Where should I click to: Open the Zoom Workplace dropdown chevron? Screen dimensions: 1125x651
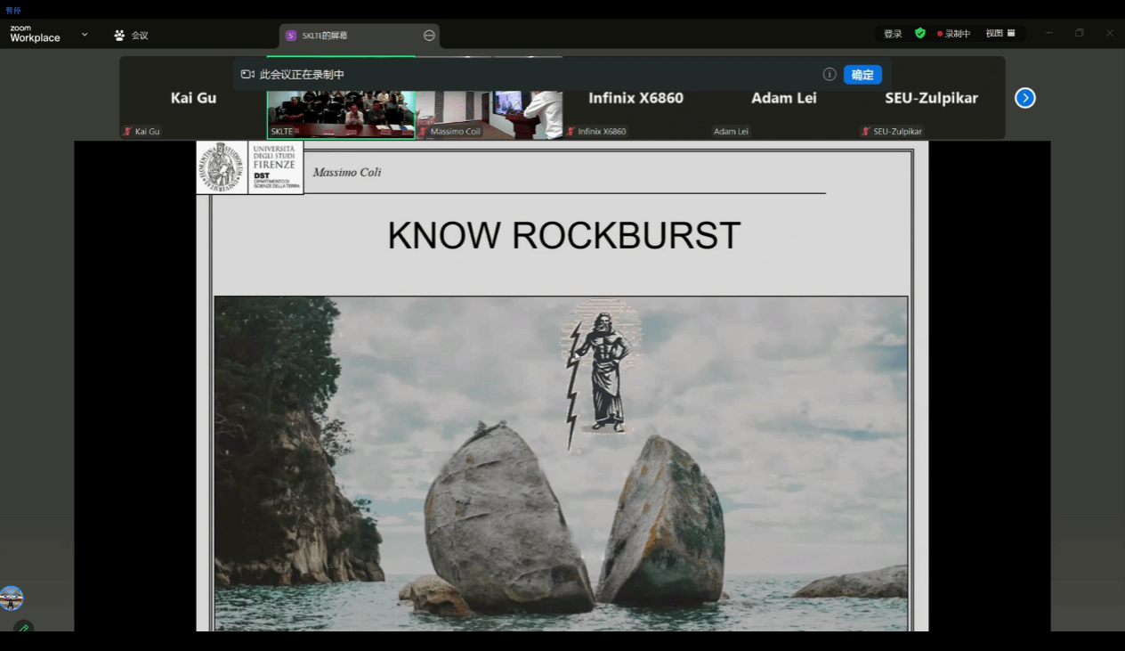(85, 35)
